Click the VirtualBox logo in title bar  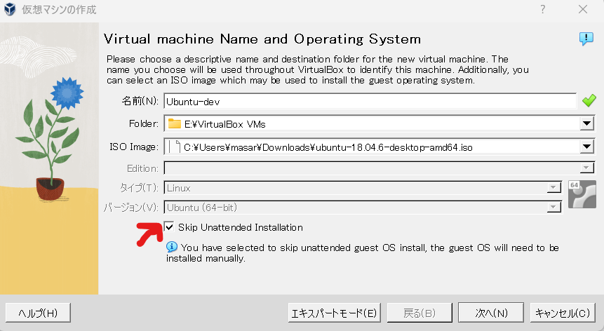click(10, 9)
